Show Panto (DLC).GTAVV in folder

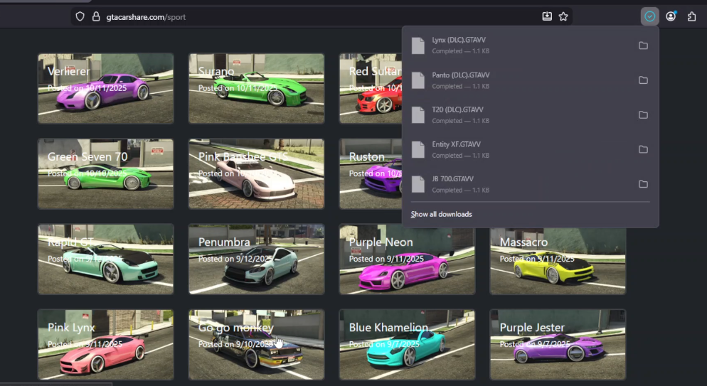(x=644, y=80)
